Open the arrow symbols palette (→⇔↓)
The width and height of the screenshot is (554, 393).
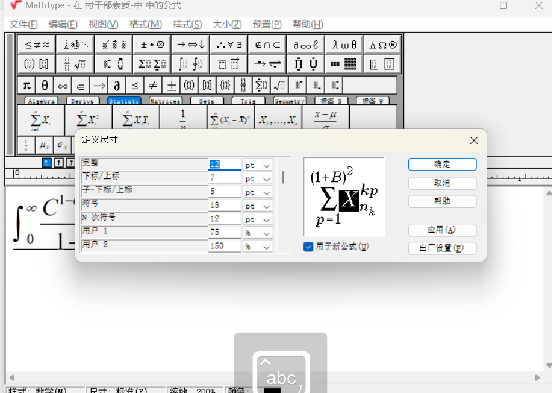[x=190, y=45]
